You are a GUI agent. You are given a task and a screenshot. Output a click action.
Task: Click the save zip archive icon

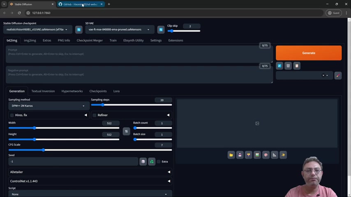(x=249, y=155)
